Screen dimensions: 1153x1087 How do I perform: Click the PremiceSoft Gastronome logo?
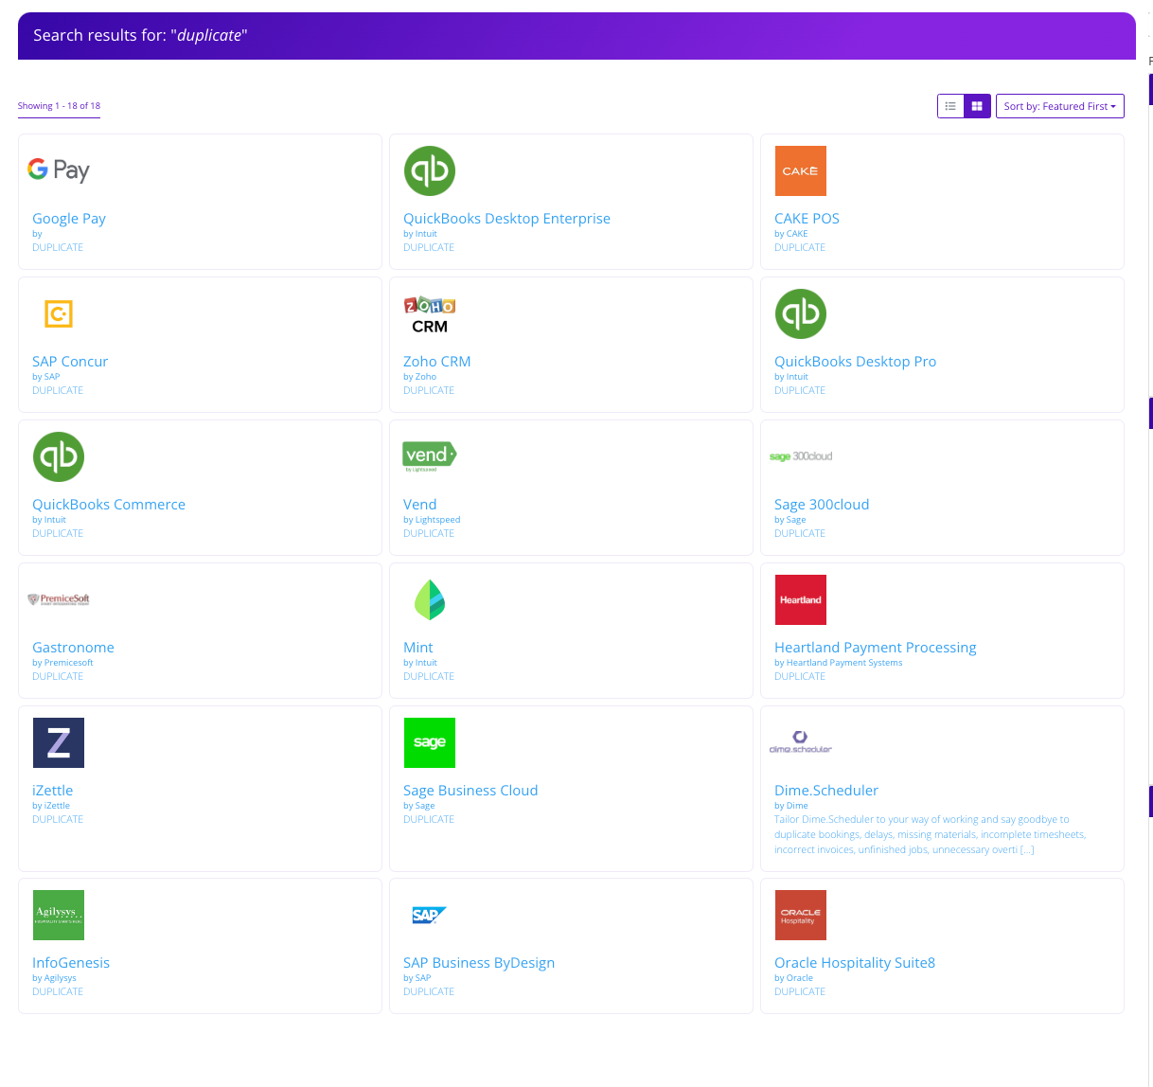point(59,599)
